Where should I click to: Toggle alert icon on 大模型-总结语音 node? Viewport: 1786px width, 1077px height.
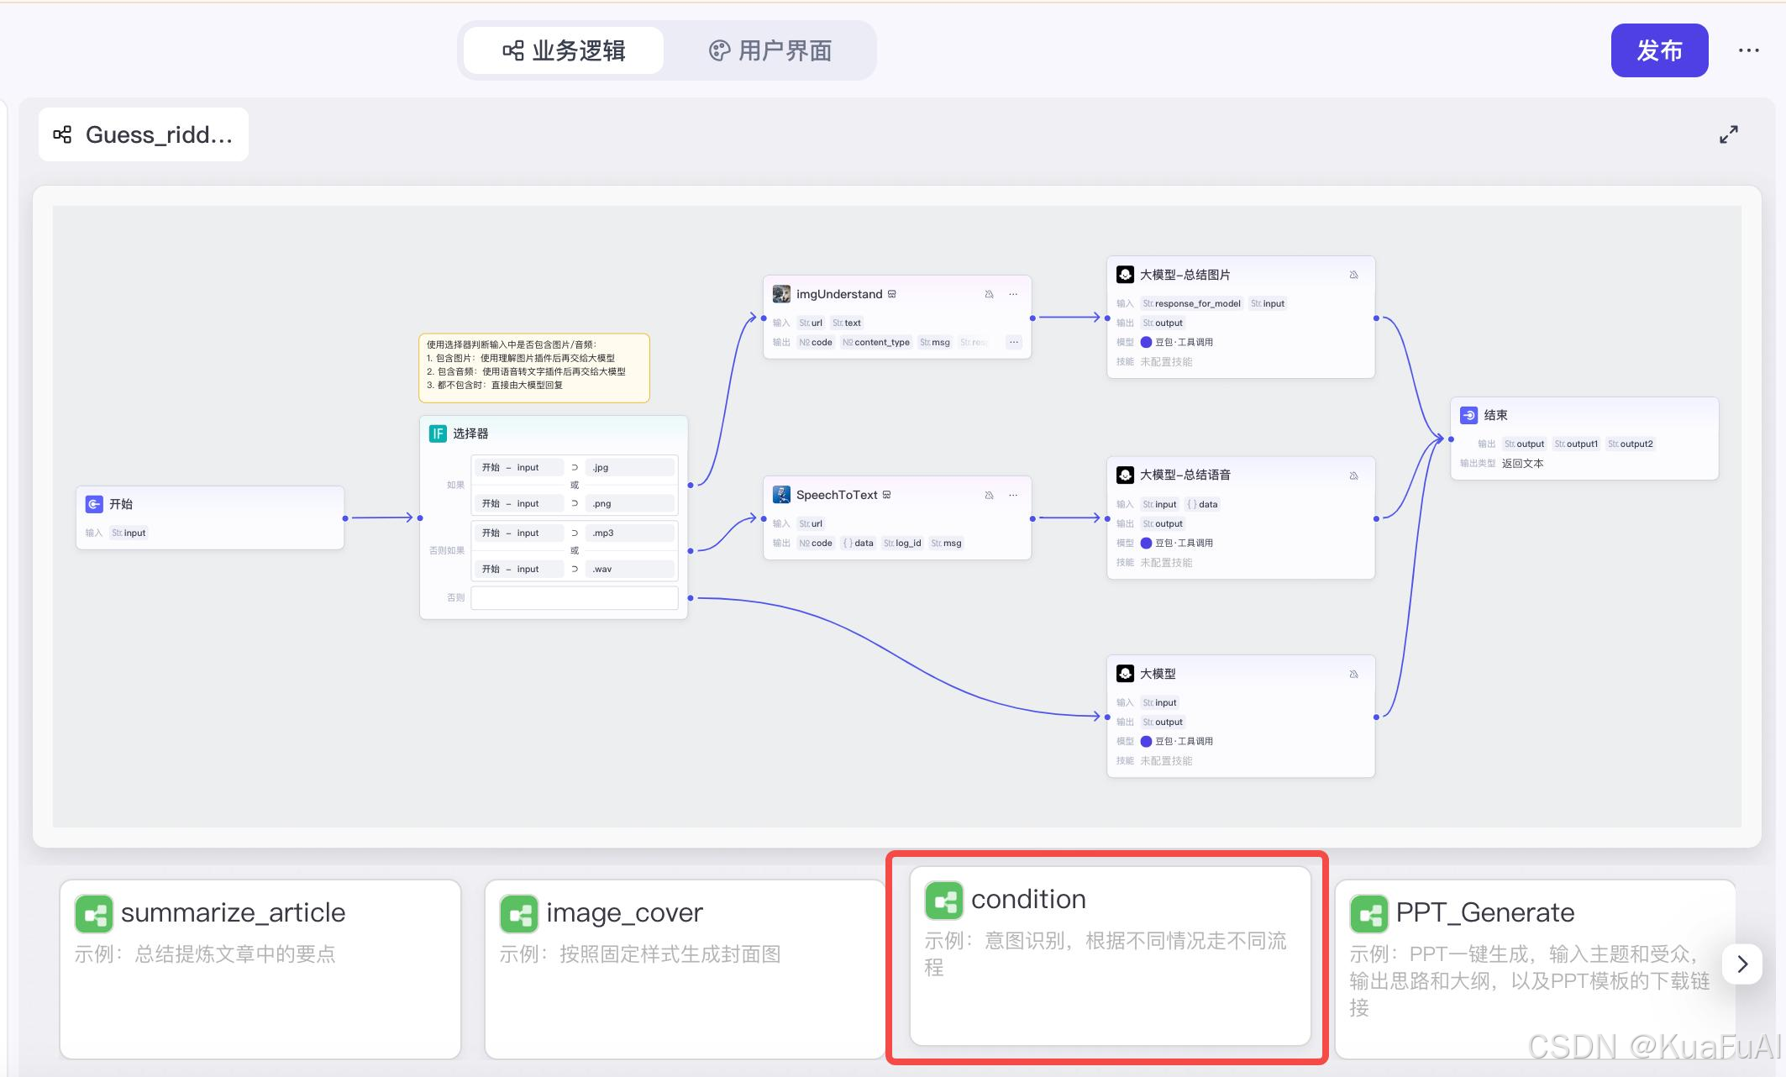1353,475
